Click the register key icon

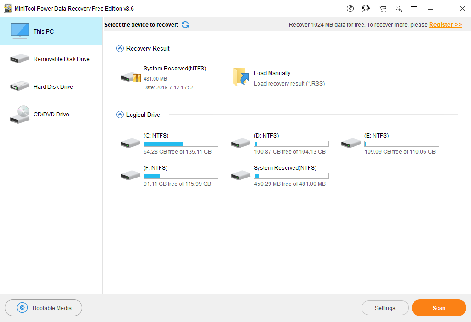(x=399, y=9)
